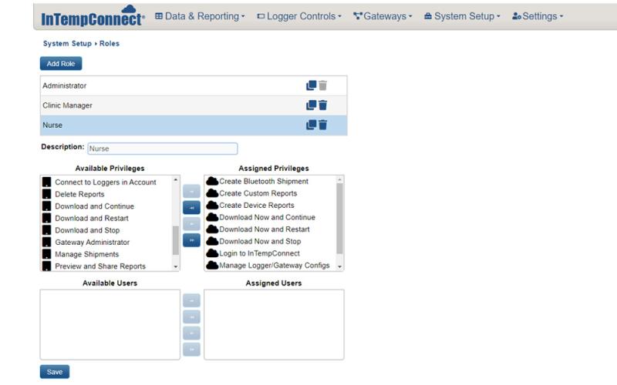Save the role changes
The width and height of the screenshot is (617, 385).
[x=55, y=372]
